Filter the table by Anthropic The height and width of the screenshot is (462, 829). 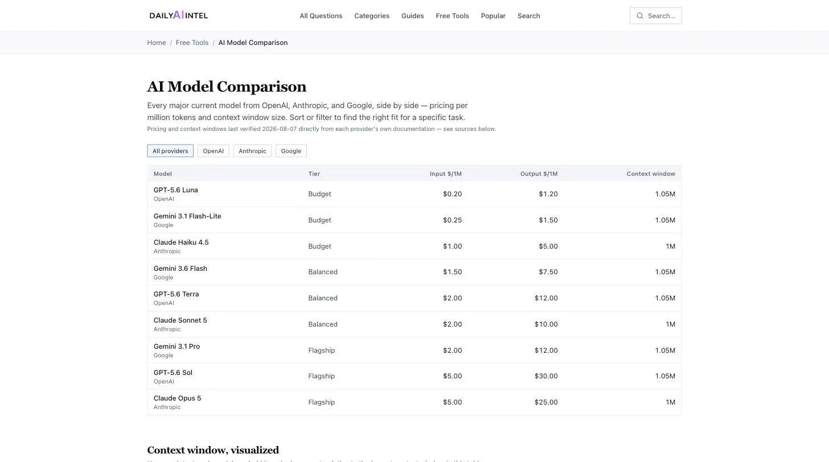pyautogui.click(x=252, y=151)
